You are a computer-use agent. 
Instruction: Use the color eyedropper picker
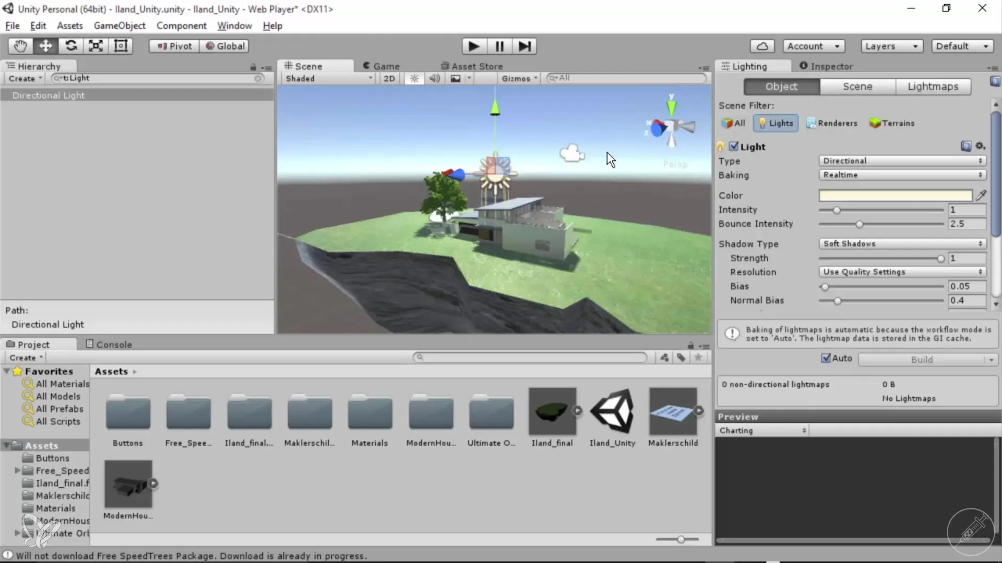[x=981, y=195]
